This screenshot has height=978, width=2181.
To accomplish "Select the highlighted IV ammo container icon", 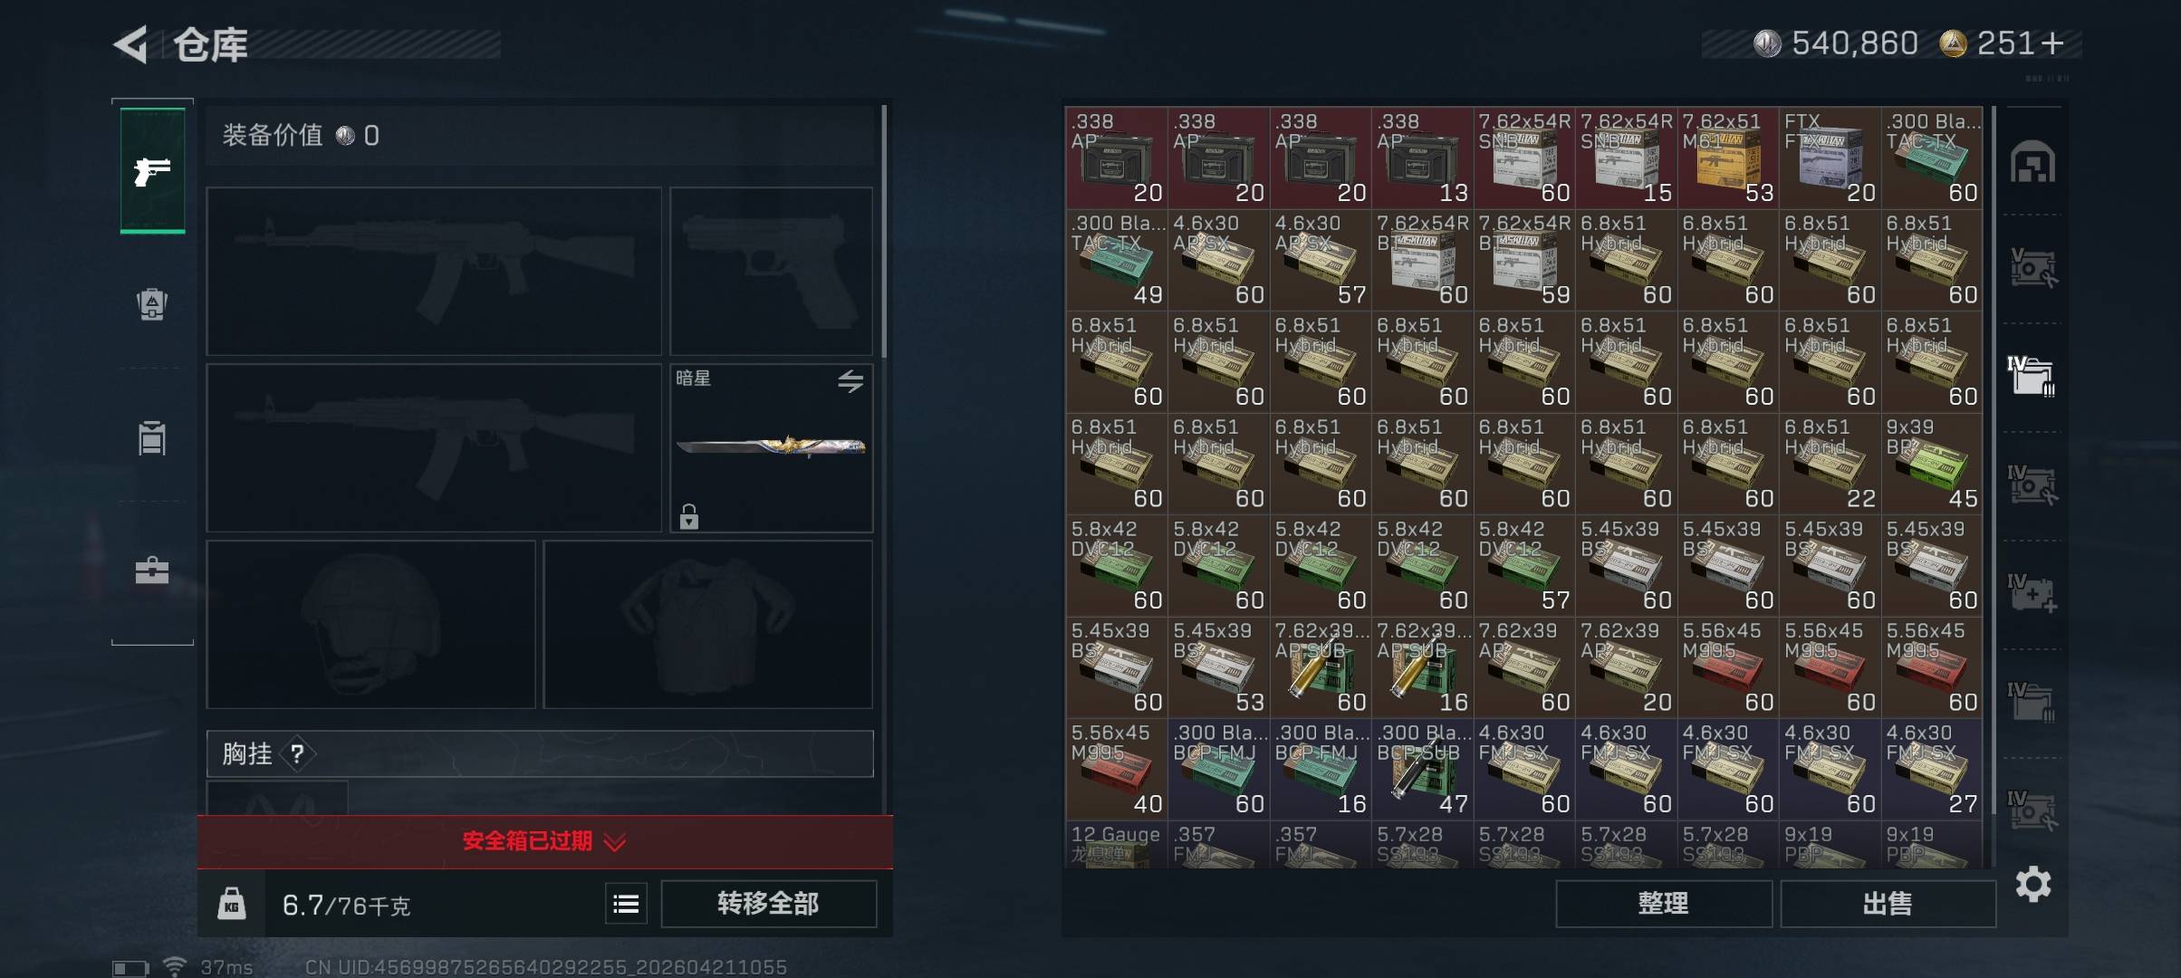I will (x=2032, y=376).
